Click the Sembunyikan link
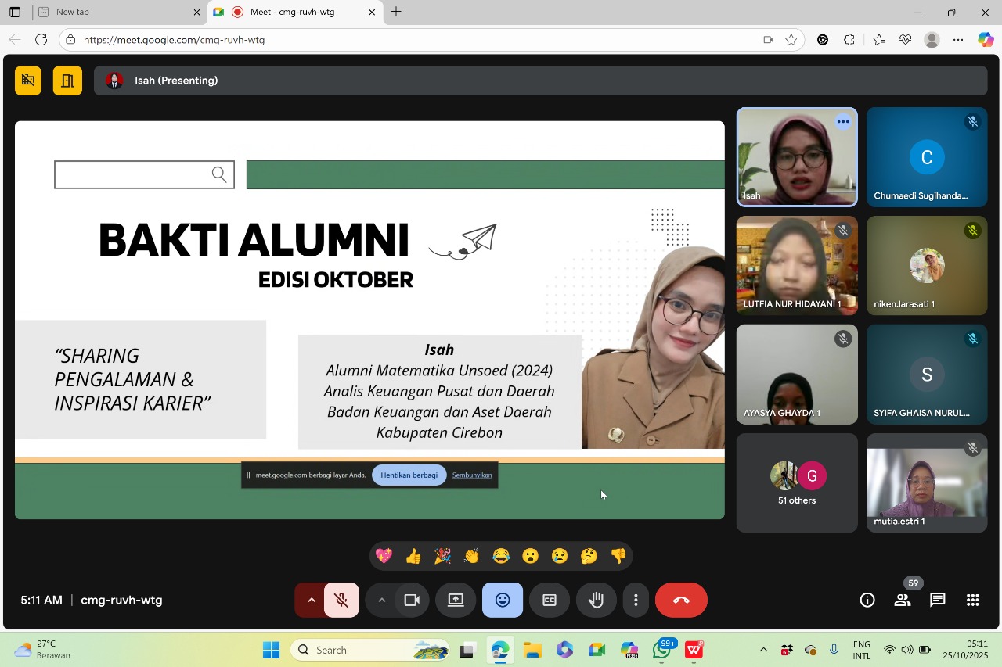 [472, 475]
